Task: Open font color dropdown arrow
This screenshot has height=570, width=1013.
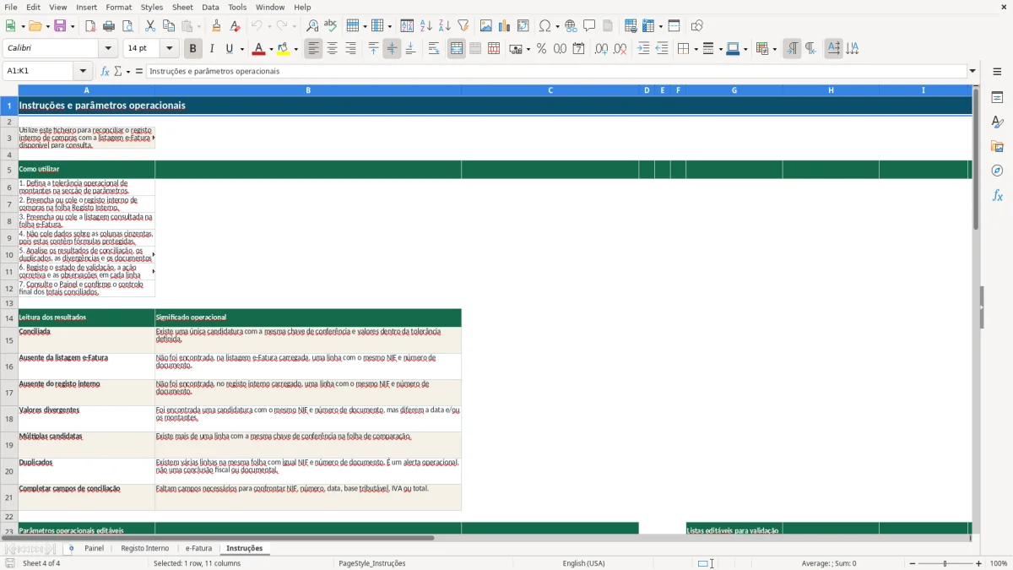Action: click(x=272, y=49)
